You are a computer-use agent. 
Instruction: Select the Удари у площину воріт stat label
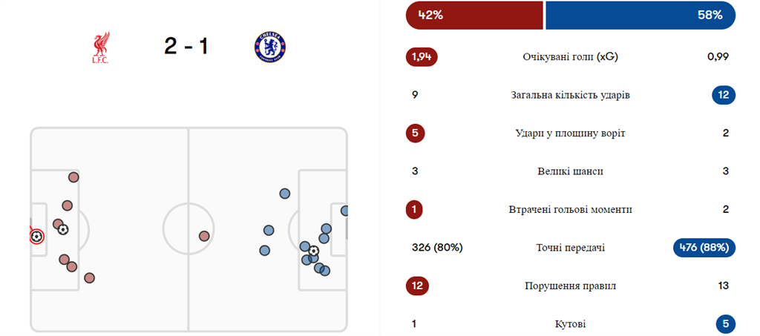click(570, 134)
